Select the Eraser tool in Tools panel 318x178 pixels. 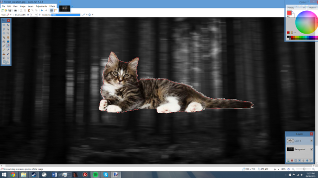click(x=8, y=45)
